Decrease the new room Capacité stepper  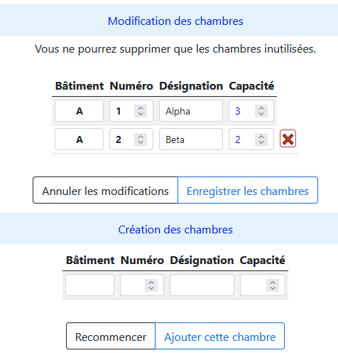coord(273,288)
